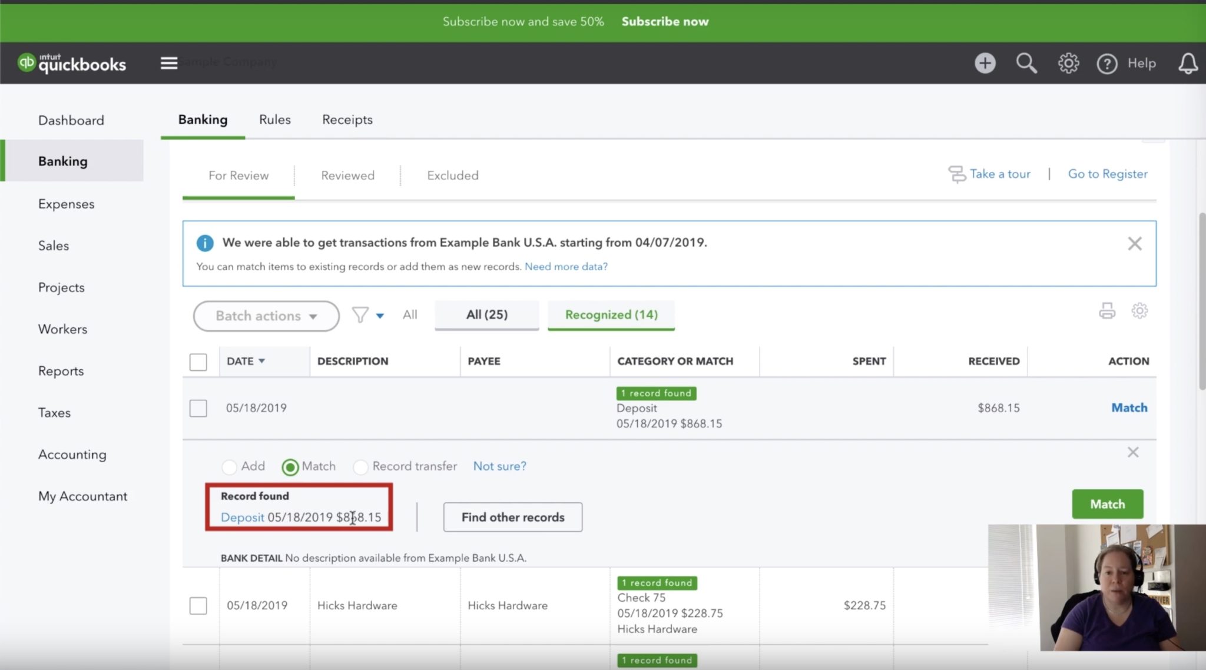Open the Batch actions dropdown
The width and height of the screenshot is (1206, 670).
pyautogui.click(x=266, y=316)
